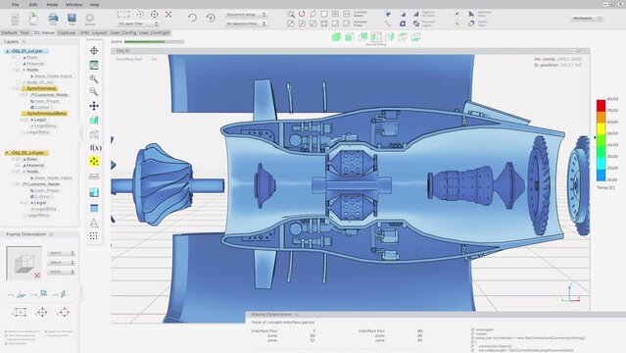
Task: Open the Workspace dropdown
Action: coord(587,19)
